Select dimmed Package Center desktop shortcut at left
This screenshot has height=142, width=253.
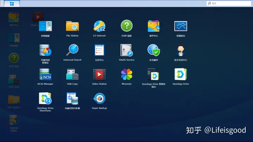coord(14,19)
